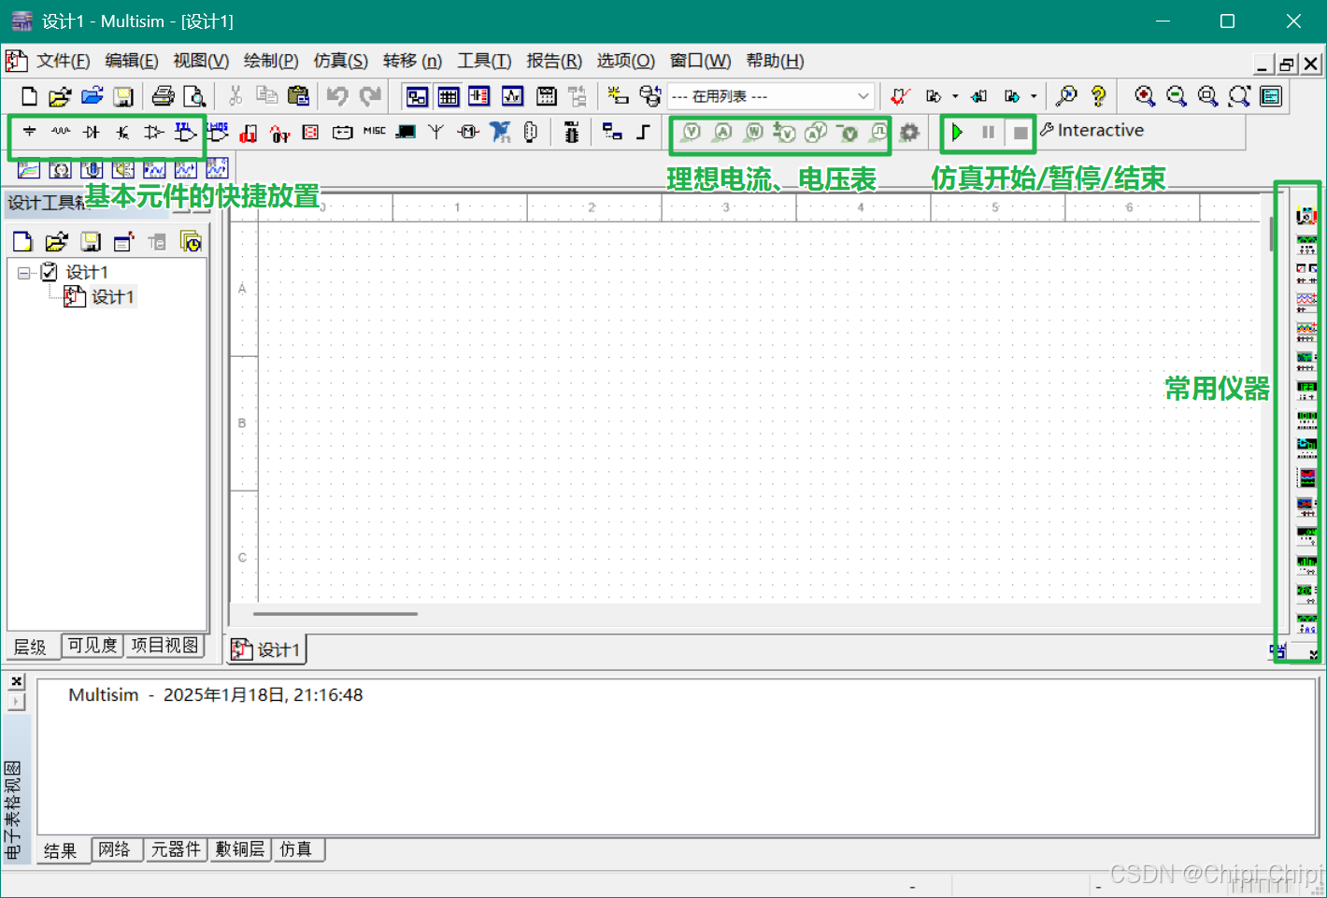1327x898 pixels.
Task: Place an indicator seven-segment display component
Action: pos(311,132)
